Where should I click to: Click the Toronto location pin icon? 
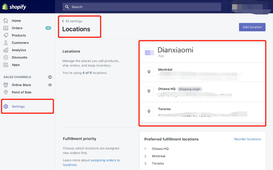tap(149, 111)
